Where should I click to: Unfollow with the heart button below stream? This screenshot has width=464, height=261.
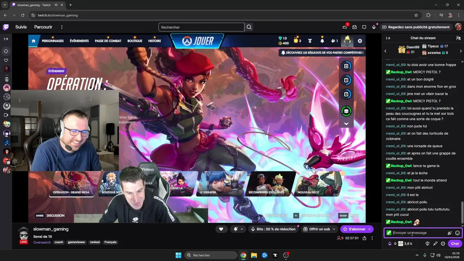[221, 229]
